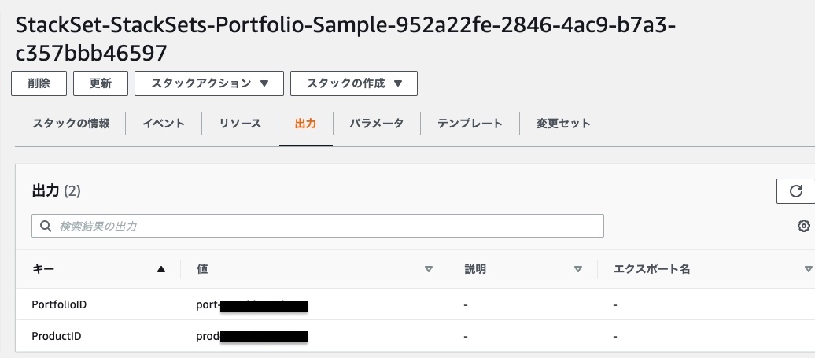The height and width of the screenshot is (358, 815).
Task: Open the イベント tab
Action: (x=164, y=124)
